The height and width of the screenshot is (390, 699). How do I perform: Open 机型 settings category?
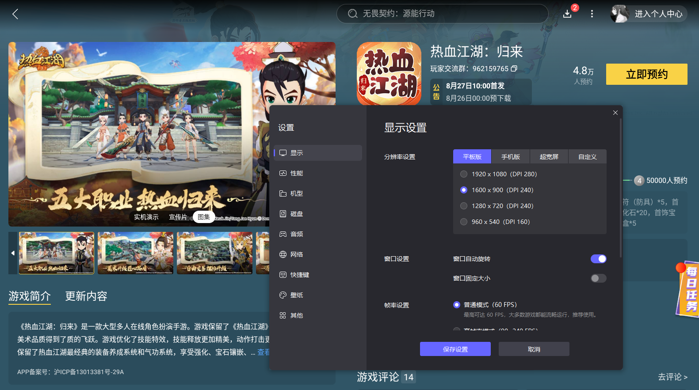pyautogui.click(x=318, y=193)
